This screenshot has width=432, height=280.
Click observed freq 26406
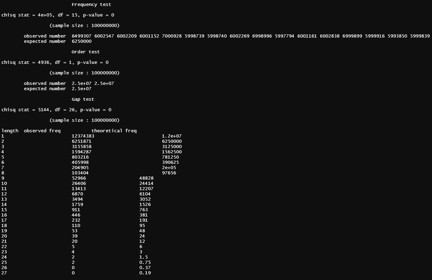[x=79, y=184]
